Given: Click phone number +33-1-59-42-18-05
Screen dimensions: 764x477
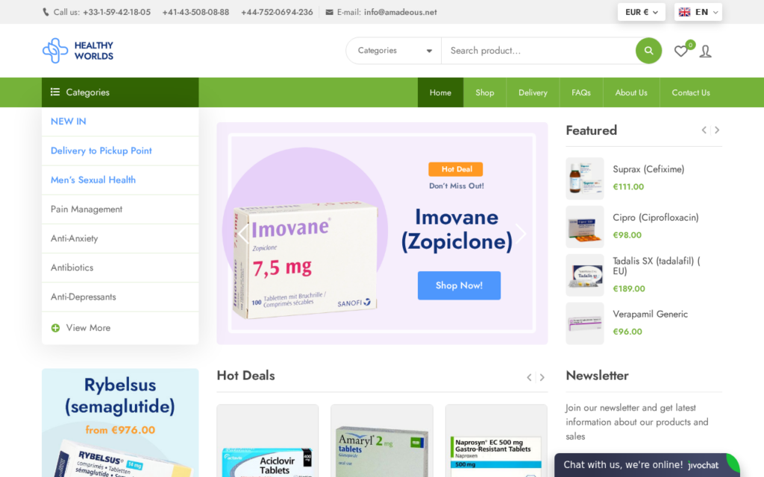Looking at the screenshot, I should [x=116, y=12].
